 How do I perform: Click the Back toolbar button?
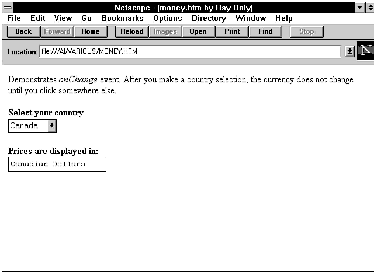(x=23, y=32)
